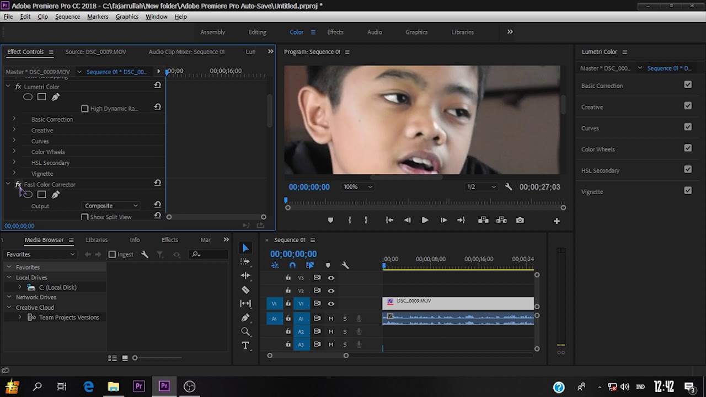This screenshot has width=706, height=397.
Task: Toggle Curves checkbox in Lumetri Color panel
Action: [x=688, y=127]
